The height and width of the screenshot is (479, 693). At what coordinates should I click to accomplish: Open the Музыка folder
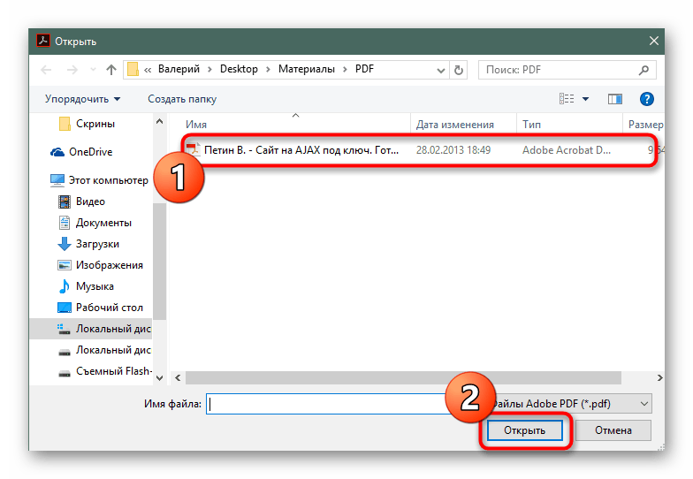[x=86, y=286]
